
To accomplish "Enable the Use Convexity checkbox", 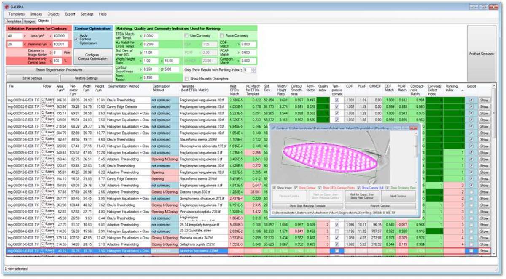I will pyautogui.click(x=187, y=36).
